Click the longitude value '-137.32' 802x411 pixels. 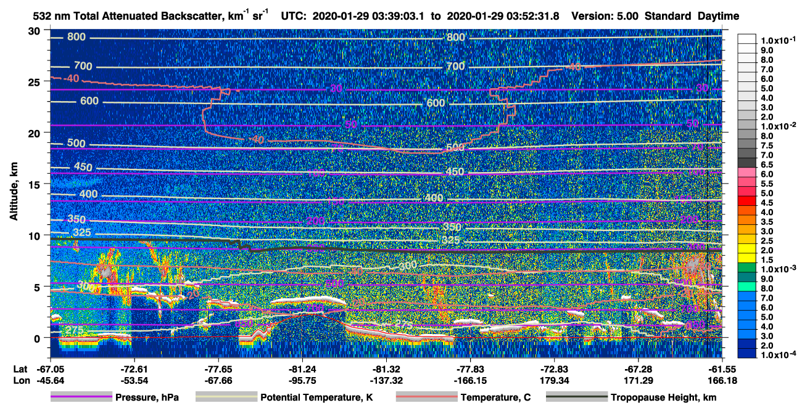click(x=386, y=380)
